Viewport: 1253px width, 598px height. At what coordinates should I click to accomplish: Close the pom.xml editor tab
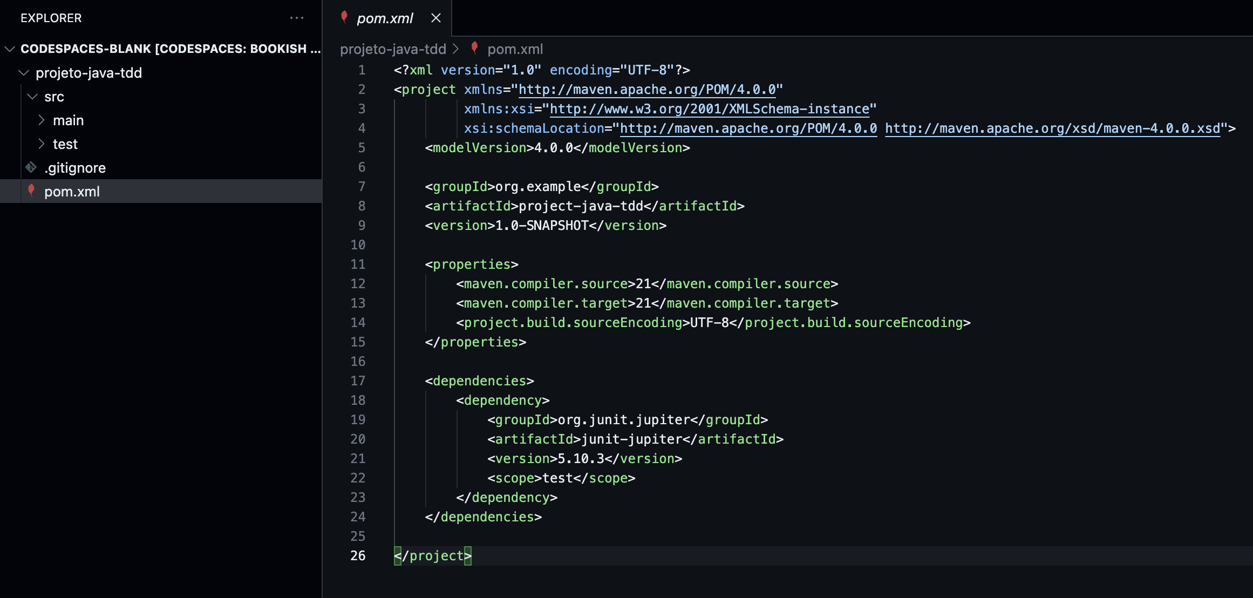tap(436, 18)
